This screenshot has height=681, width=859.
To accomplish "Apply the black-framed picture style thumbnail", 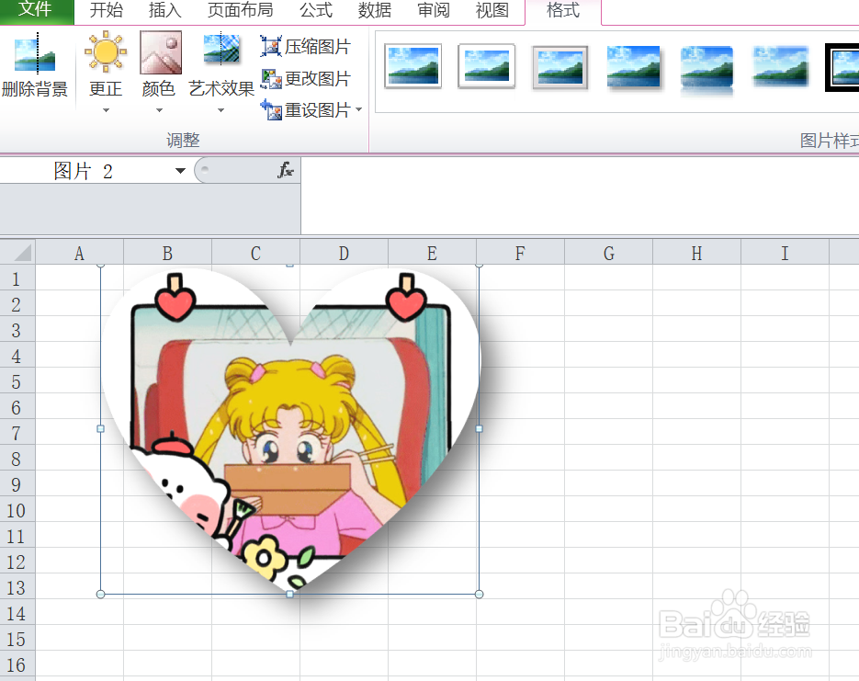I will click(x=842, y=67).
